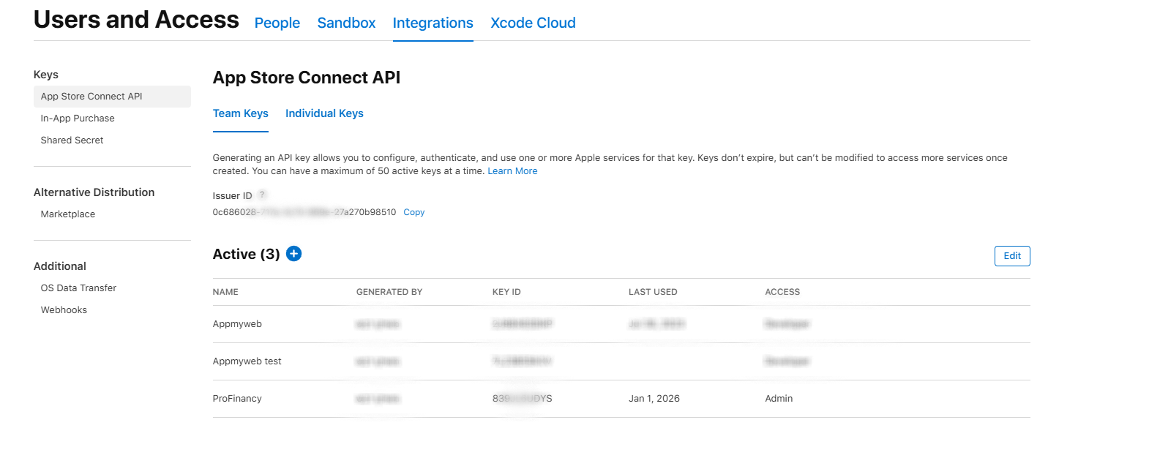Switch to the Sandbox tab
The height and width of the screenshot is (458, 1149).
(346, 23)
